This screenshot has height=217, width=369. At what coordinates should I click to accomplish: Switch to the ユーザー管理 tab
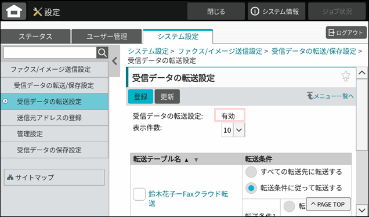[x=107, y=37]
